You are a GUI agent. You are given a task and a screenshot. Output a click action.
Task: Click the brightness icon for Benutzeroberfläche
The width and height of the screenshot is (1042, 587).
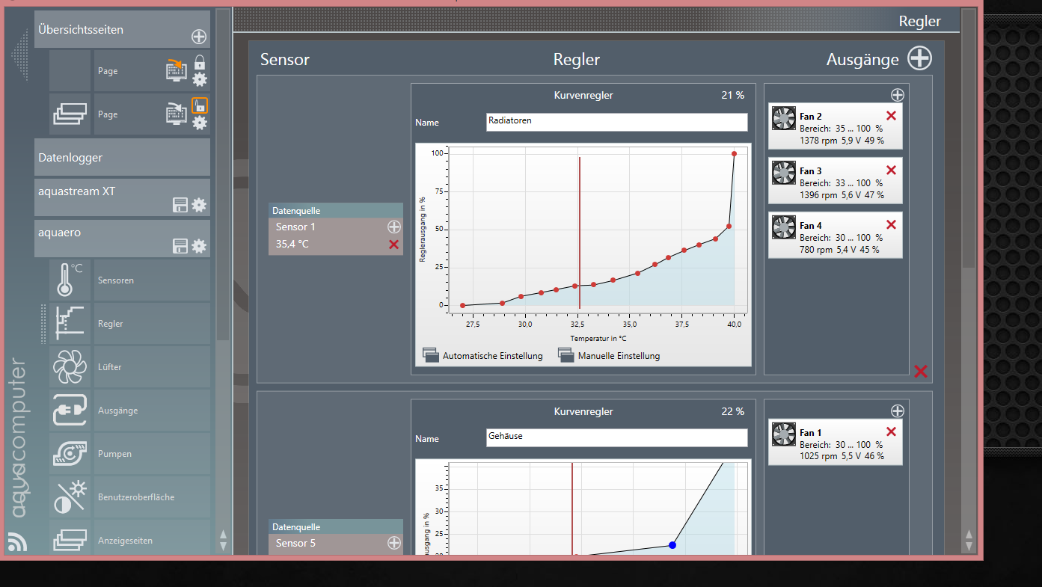[x=70, y=497]
